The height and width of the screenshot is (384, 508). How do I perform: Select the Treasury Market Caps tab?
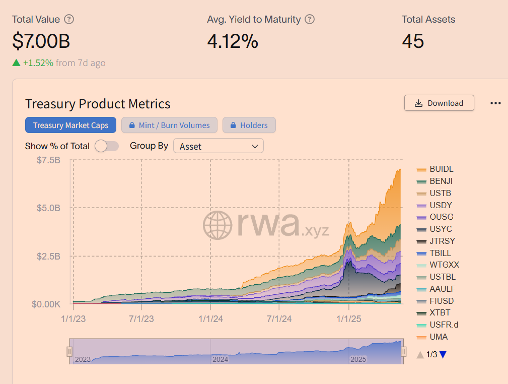point(70,125)
